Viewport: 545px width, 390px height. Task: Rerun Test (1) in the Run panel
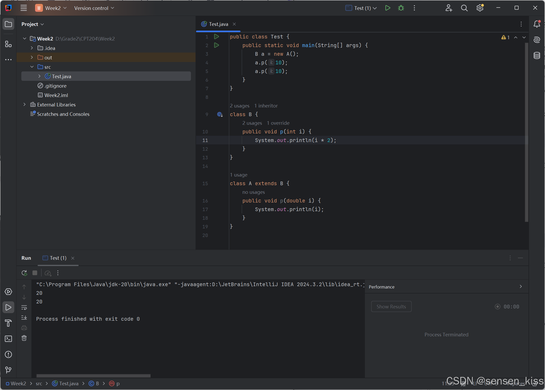pos(24,273)
